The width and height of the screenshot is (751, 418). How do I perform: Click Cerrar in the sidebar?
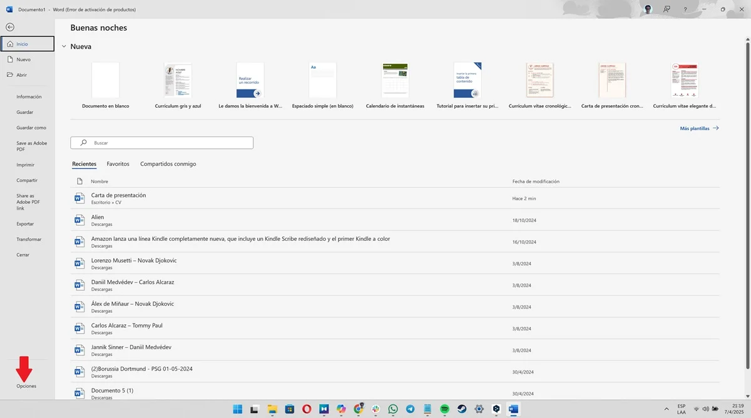[x=23, y=255]
